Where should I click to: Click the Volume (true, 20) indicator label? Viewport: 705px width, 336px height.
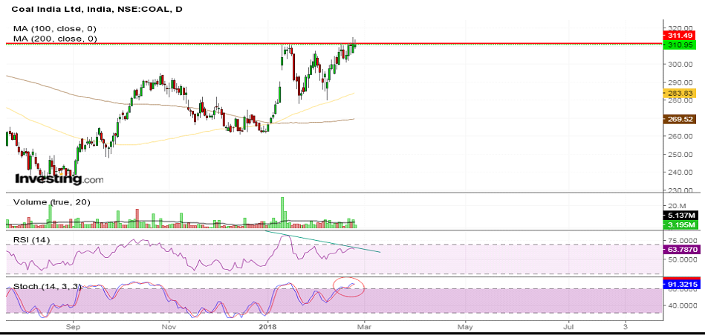(52, 202)
